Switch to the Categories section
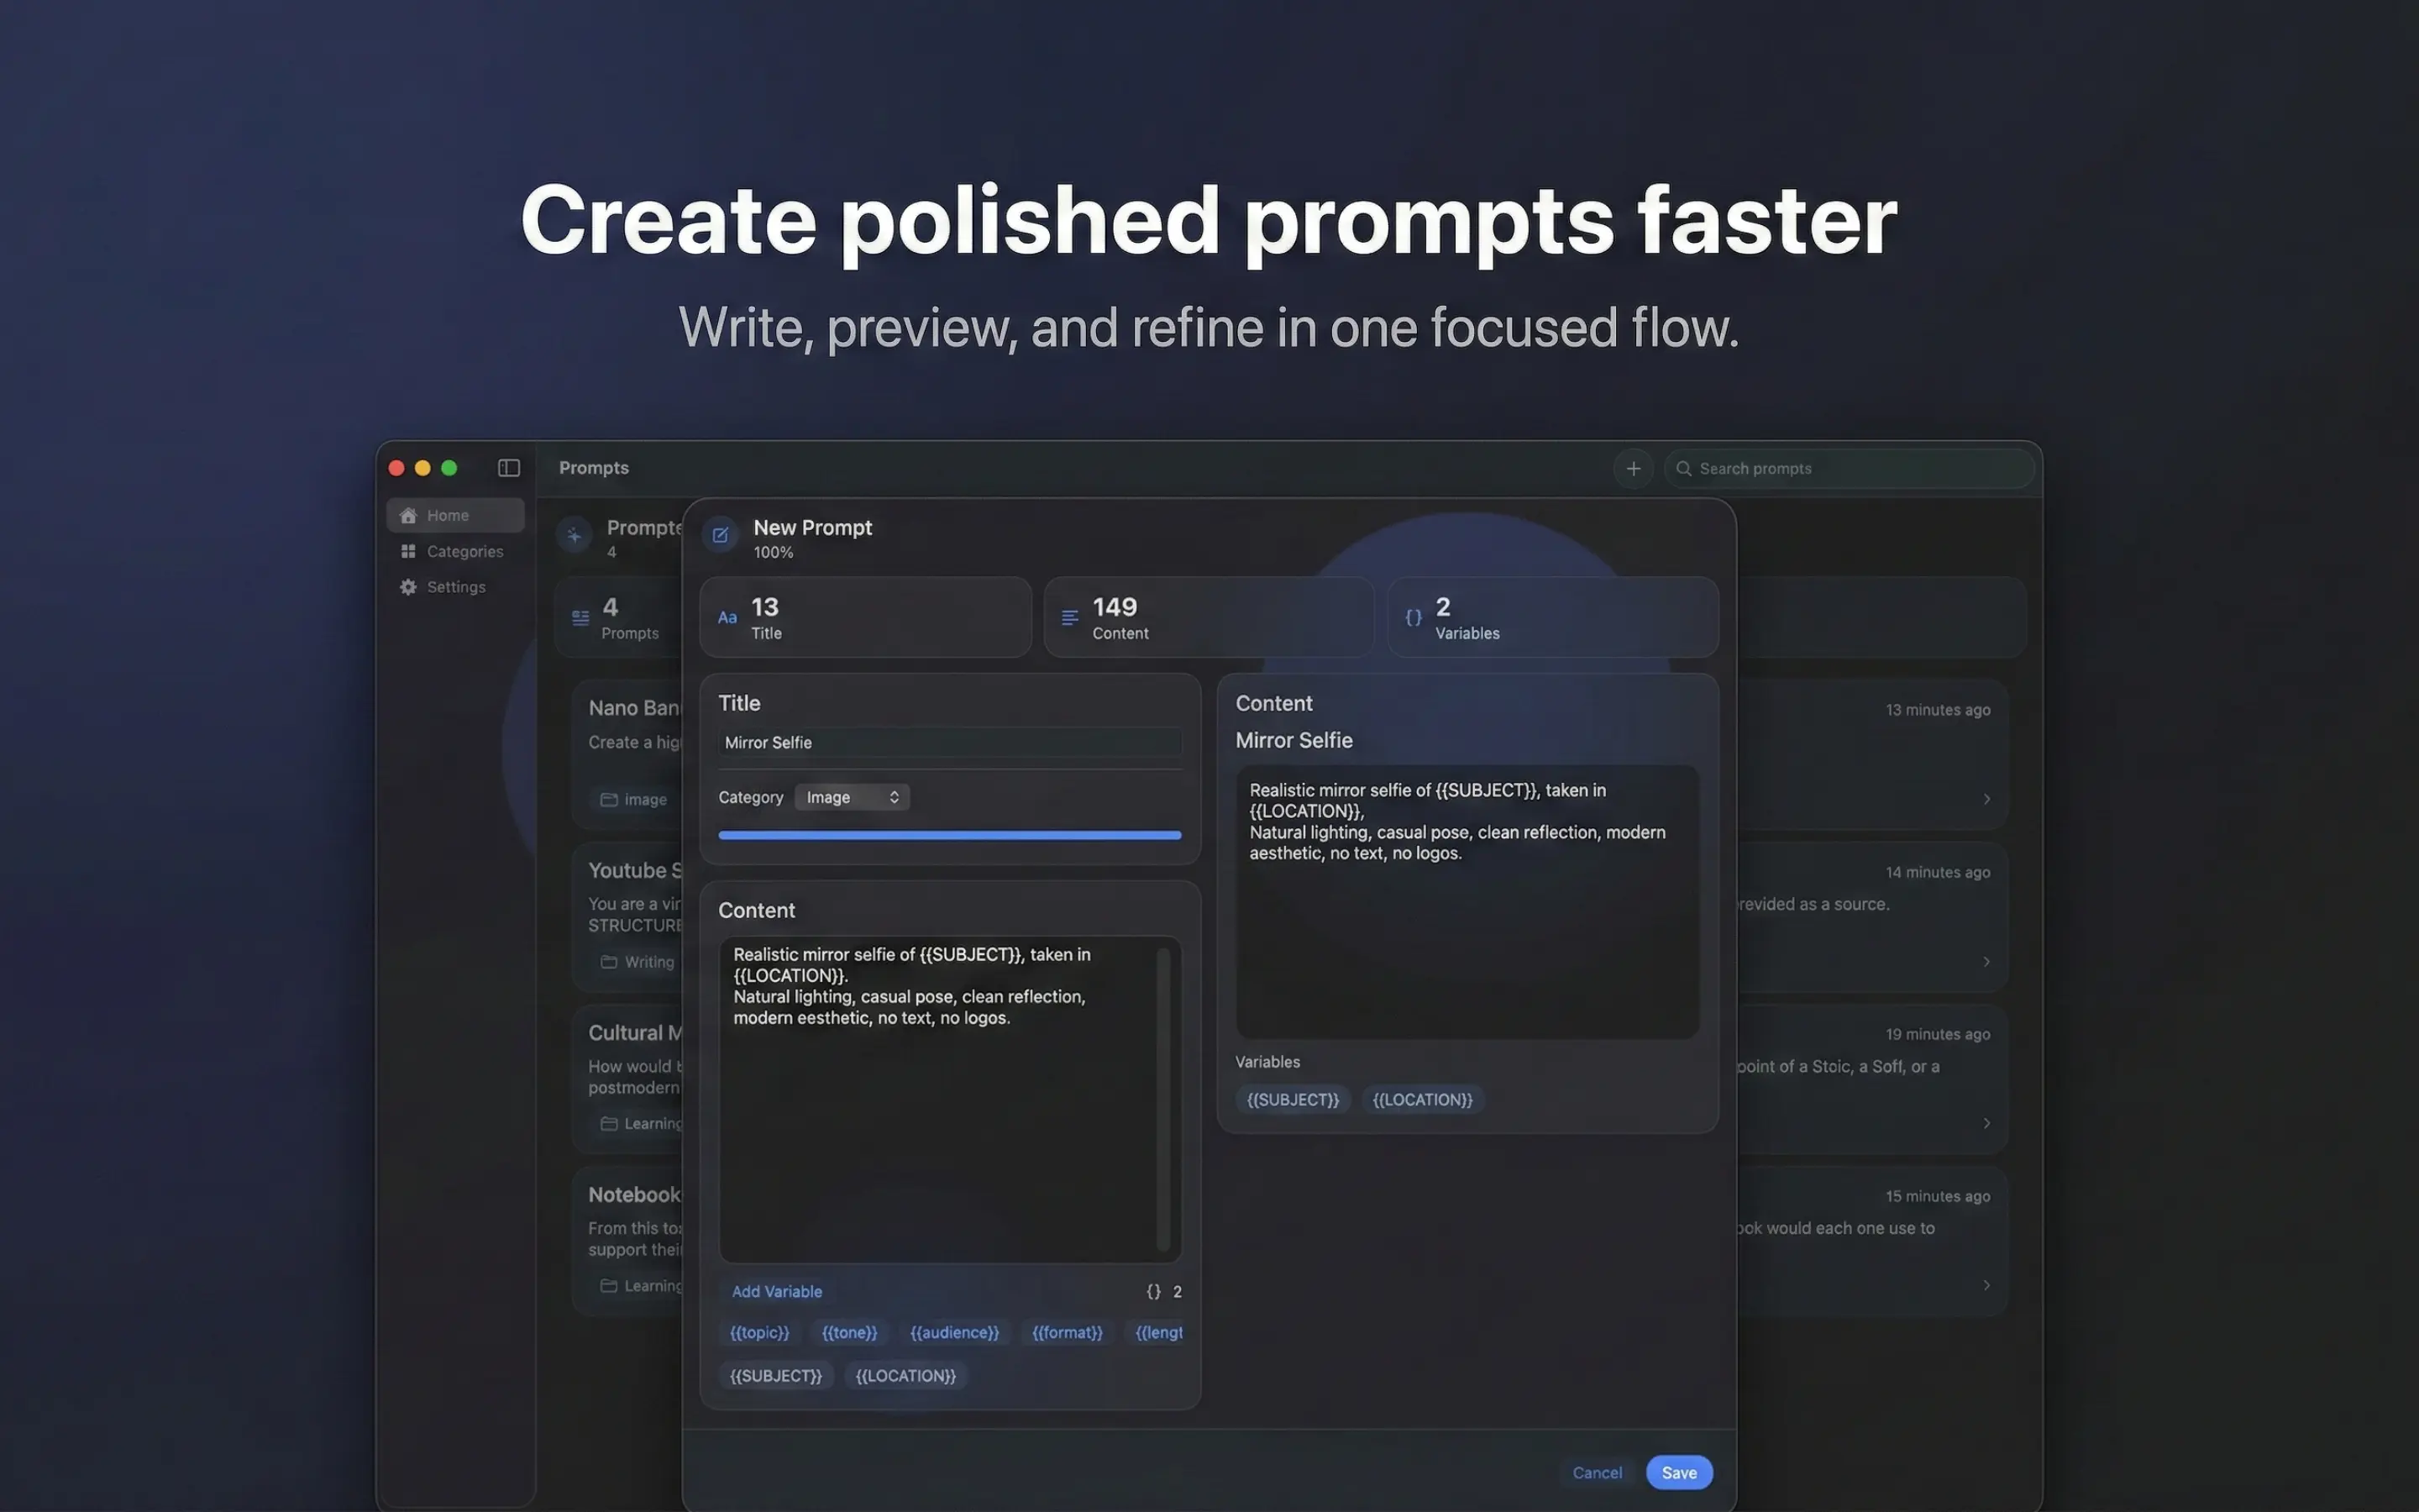This screenshot has height=1512, width=2419. [464, 551]
